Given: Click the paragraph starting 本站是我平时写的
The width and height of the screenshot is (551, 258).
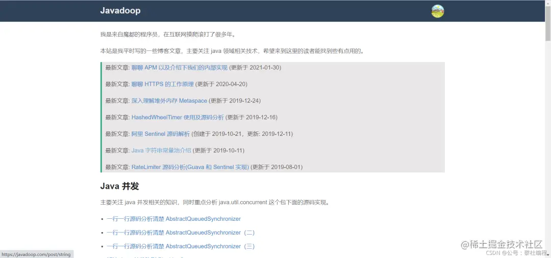Looking at the screenshot, I should pos(232,51).
